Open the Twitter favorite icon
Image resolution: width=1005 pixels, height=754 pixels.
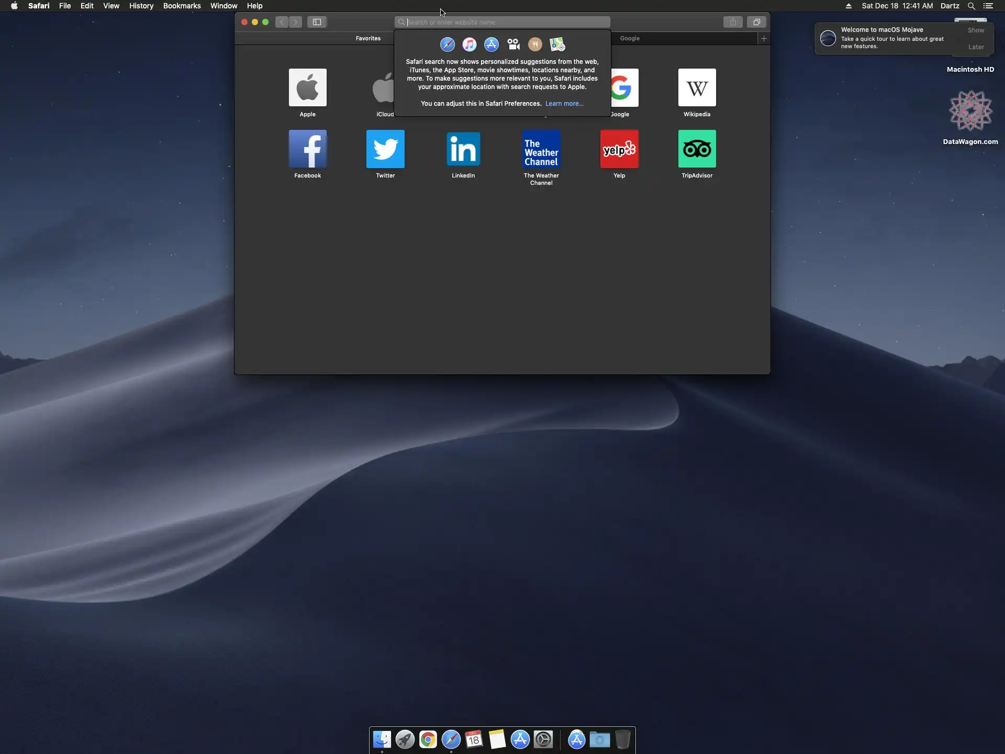pos(385,149)
